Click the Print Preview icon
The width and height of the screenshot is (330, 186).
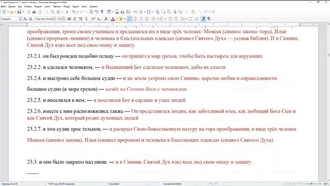pyautogui.click(x=40, y=12)
